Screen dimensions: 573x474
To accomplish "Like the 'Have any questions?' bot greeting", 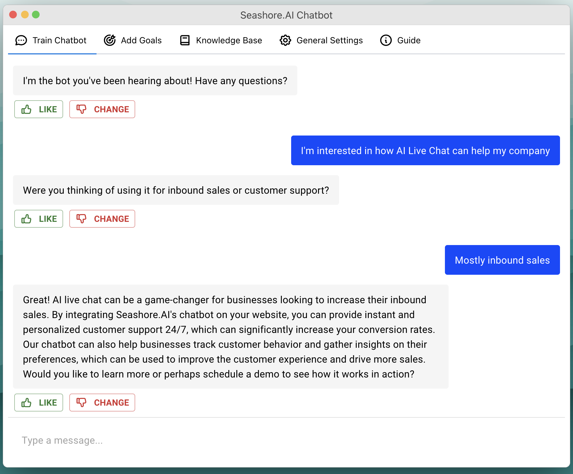I will pos(39,109).
